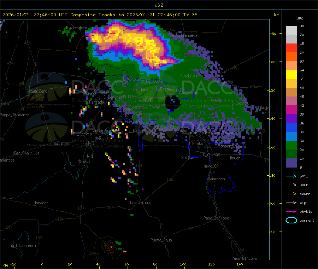Click the Salinas map label
This screenshot has height=269, width=318.
tap(61, 144)
